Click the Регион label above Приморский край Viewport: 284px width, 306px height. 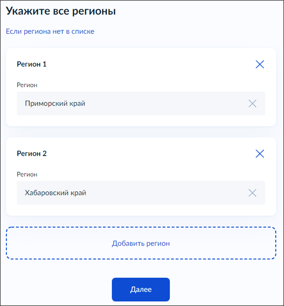point(27,85)
